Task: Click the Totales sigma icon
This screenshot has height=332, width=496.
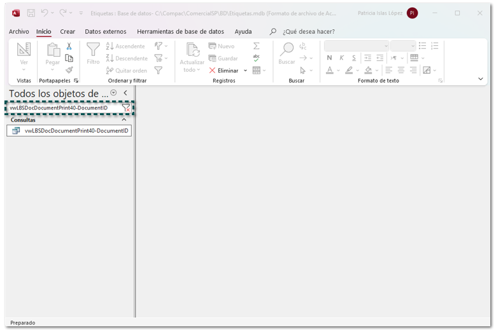Action: 257,46
